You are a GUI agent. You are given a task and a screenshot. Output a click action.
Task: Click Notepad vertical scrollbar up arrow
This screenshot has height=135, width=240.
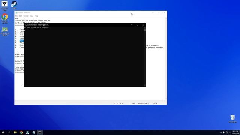click(x=166, y=18)
